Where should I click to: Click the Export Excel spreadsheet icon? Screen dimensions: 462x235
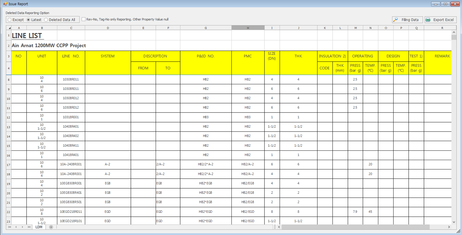coord(428,20)
